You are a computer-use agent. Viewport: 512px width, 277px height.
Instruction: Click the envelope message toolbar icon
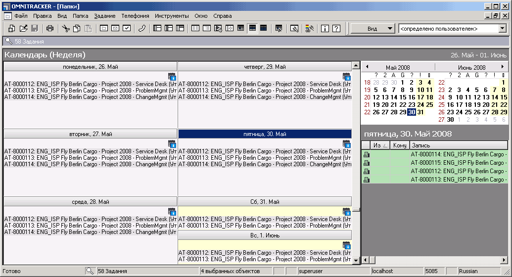(115, 28)
